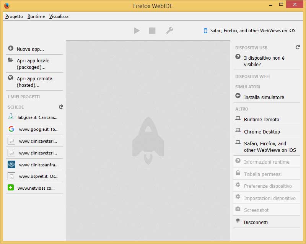
Task: Click the laptop icon beside Chrome Desktop
Action: click(x=238, y=130)
